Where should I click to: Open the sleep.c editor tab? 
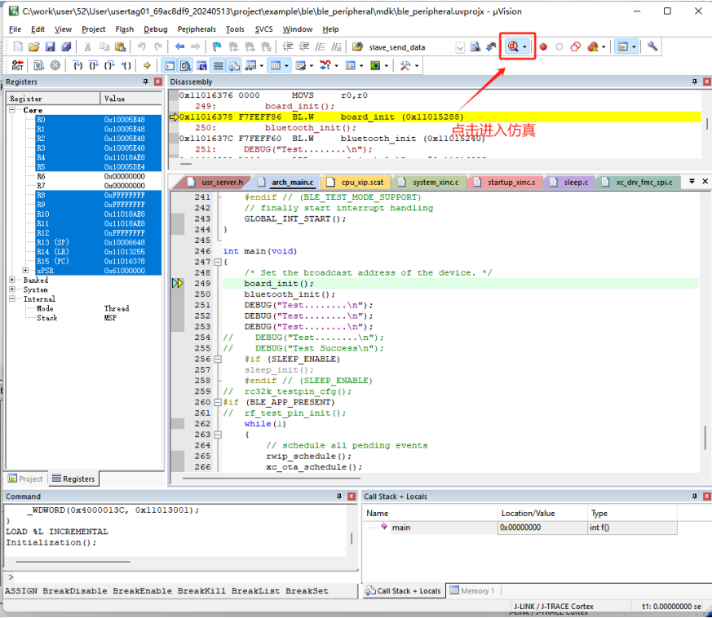pyautogui.click(x=569, y=182)
